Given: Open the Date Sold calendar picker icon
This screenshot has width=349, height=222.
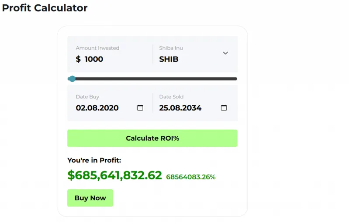Looking at the screenshot, I should (224, 108).
